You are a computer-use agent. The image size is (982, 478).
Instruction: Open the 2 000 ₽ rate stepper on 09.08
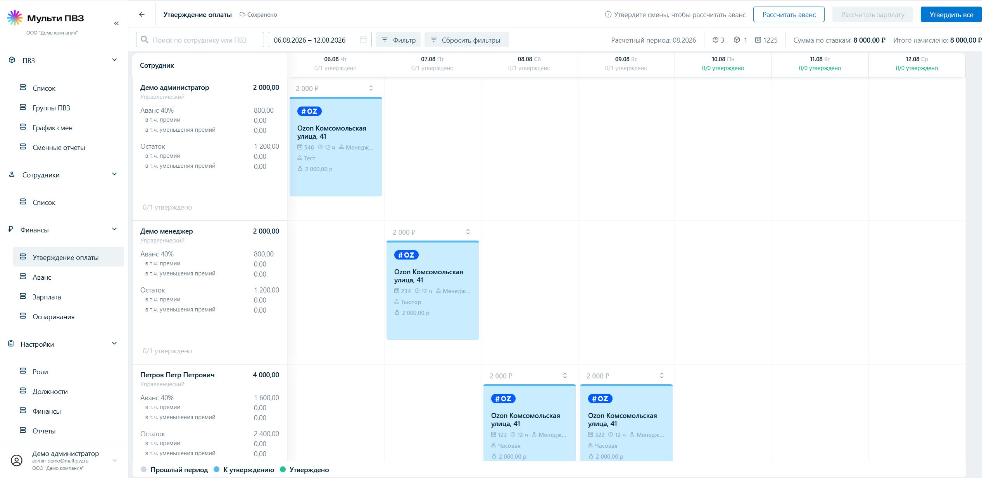(x=662, y=376)
